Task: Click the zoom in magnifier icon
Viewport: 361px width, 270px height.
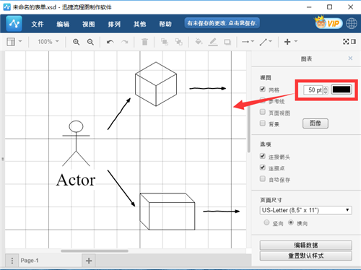Action: (77, 42)
